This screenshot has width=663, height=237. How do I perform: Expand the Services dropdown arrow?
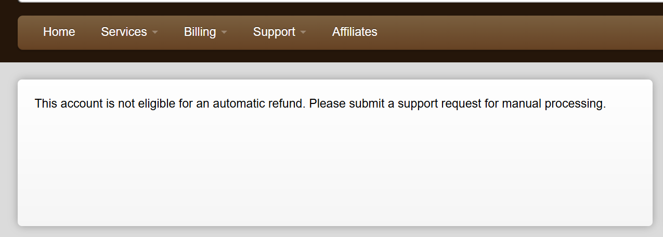point(155,33)
